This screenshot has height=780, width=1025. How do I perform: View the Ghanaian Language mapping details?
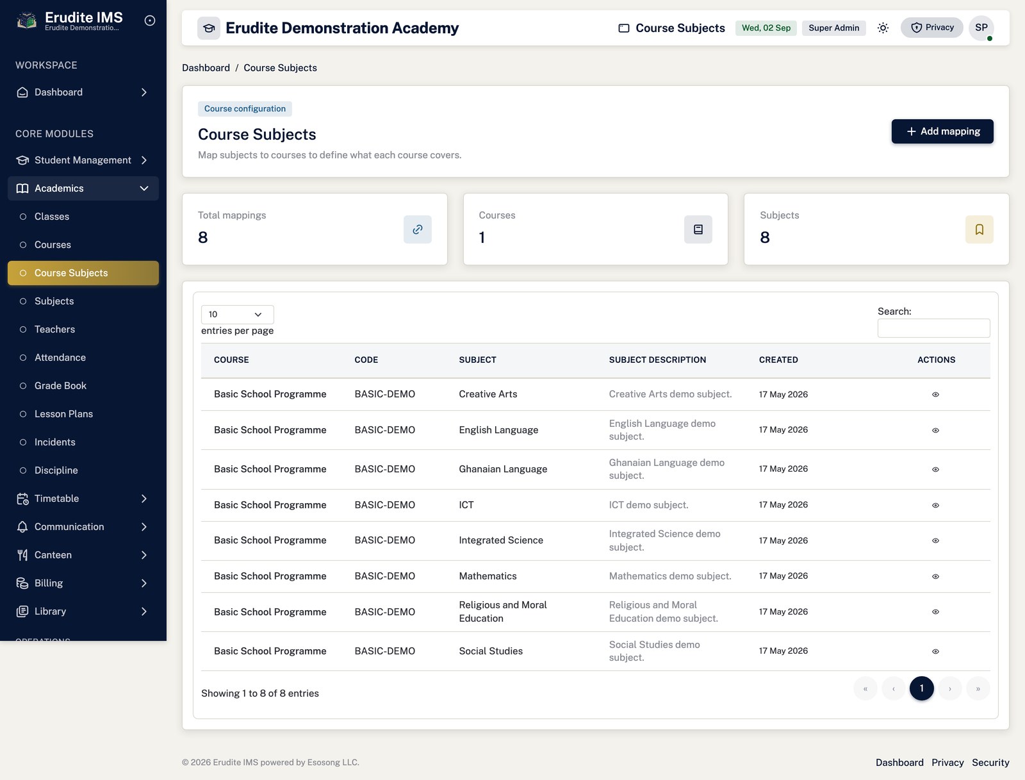click(x=935, y=470)
